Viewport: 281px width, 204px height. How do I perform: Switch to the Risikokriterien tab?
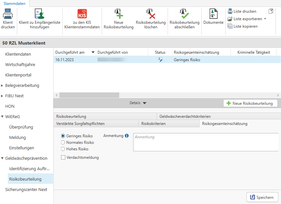pos(153,124)
